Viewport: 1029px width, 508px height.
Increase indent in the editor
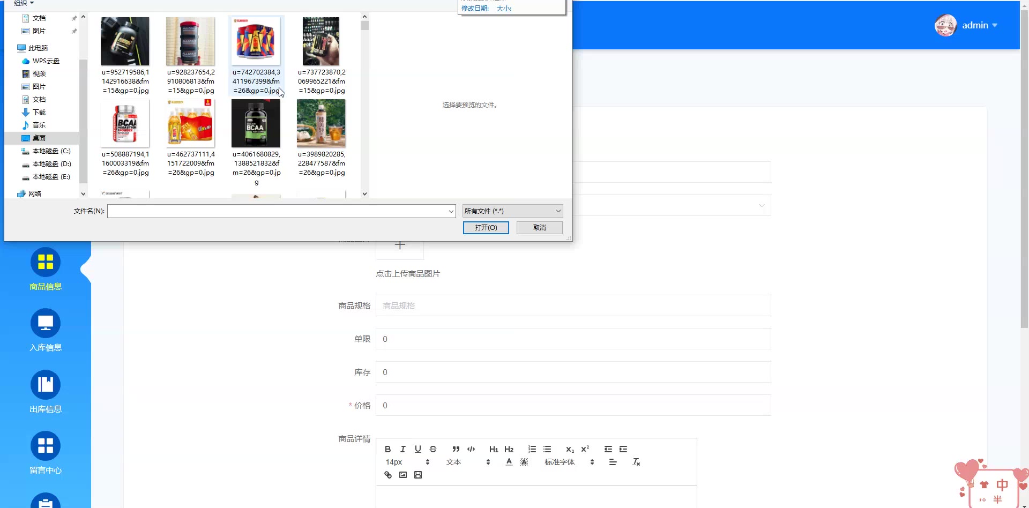pyautogui.click(x=623, y=449)
